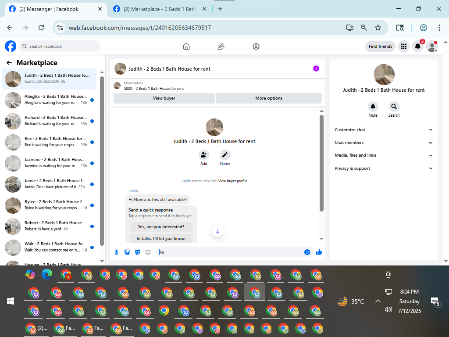
Task: Send quick response In talks. I'll let you know.
Action: point(161,238)
